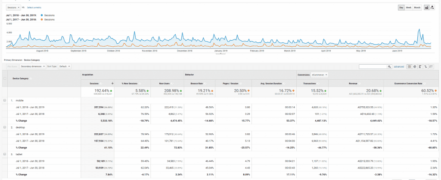Open the advanced filter link

(x=399, y=66)
